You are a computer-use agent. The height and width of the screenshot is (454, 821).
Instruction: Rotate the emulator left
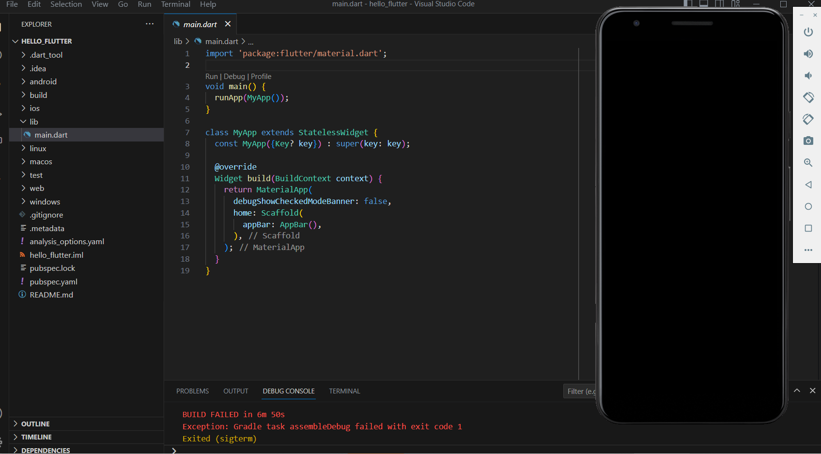pyautogui.click(x=808, y=97)
